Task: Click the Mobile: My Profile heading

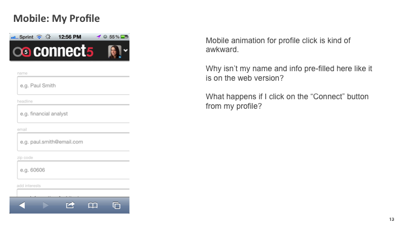Action: (x=57, y=18)
